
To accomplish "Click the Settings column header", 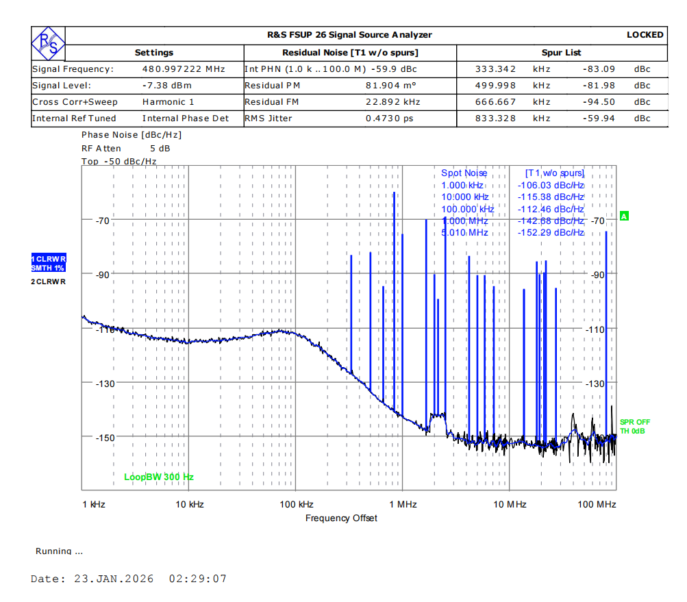I will [154, 53].
